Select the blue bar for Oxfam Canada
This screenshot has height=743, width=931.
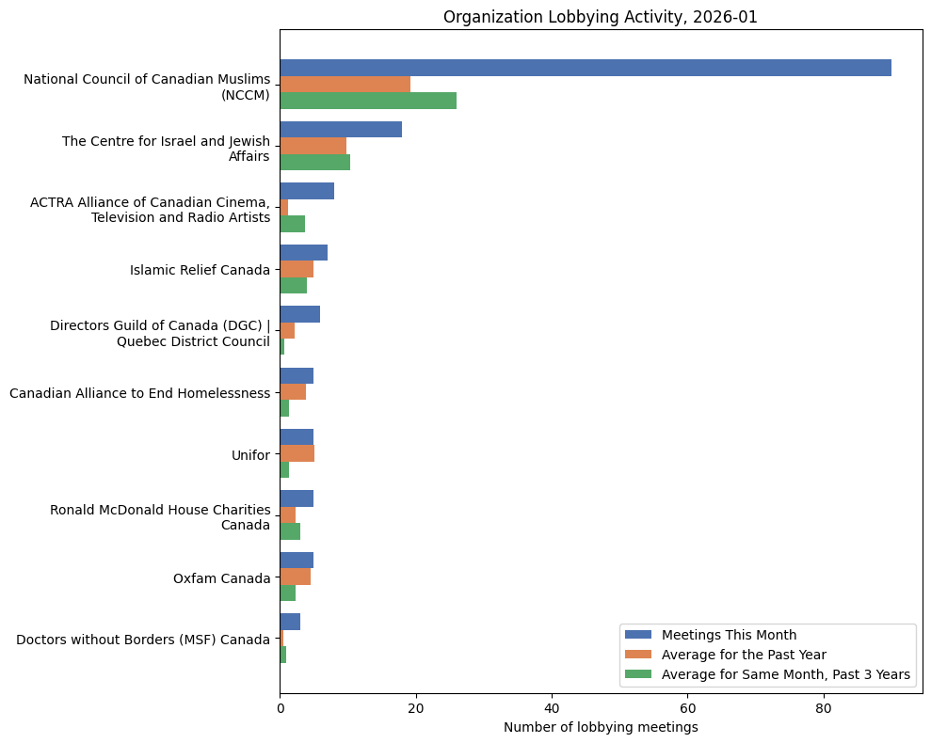tap(297, 560)
